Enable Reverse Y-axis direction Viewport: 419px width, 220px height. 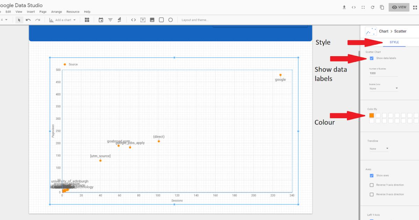point(372,185)
